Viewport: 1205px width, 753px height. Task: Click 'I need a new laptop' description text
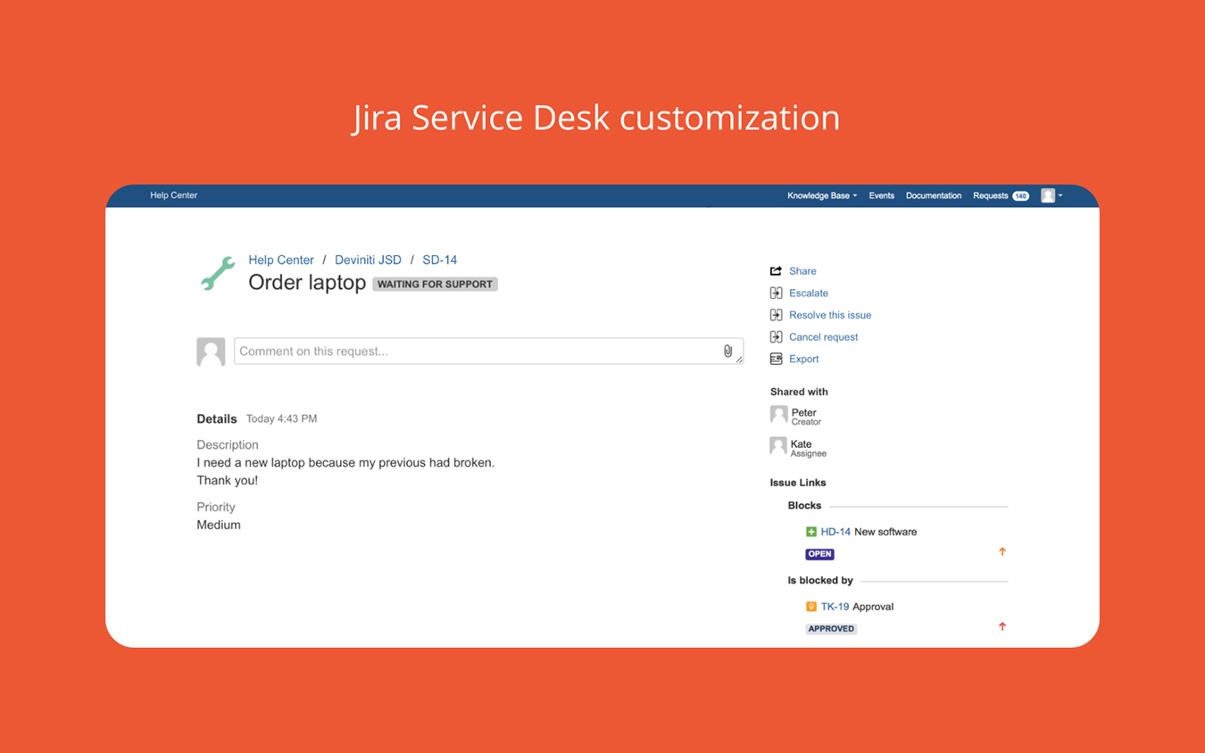(x=345, y=463)
